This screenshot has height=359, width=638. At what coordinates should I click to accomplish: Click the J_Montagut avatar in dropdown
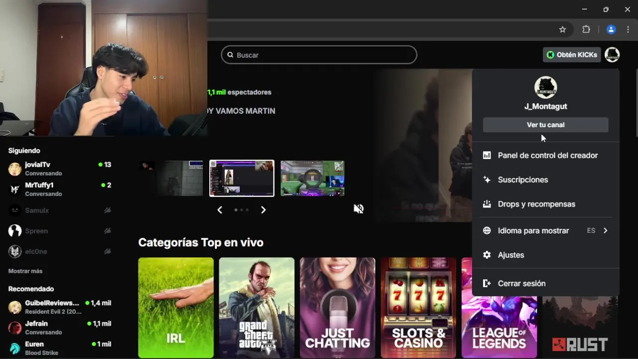pos(546,88)
